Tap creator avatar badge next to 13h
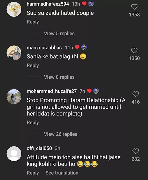 tap(91, 4)
